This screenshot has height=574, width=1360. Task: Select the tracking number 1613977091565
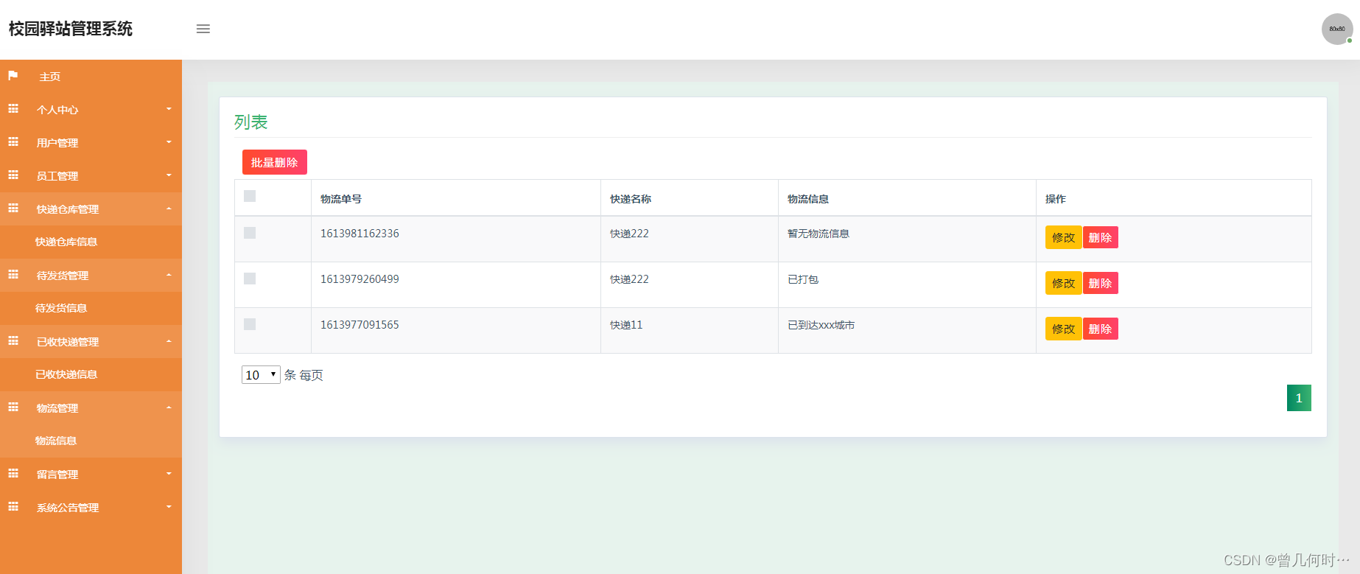[x=360, y=325]
